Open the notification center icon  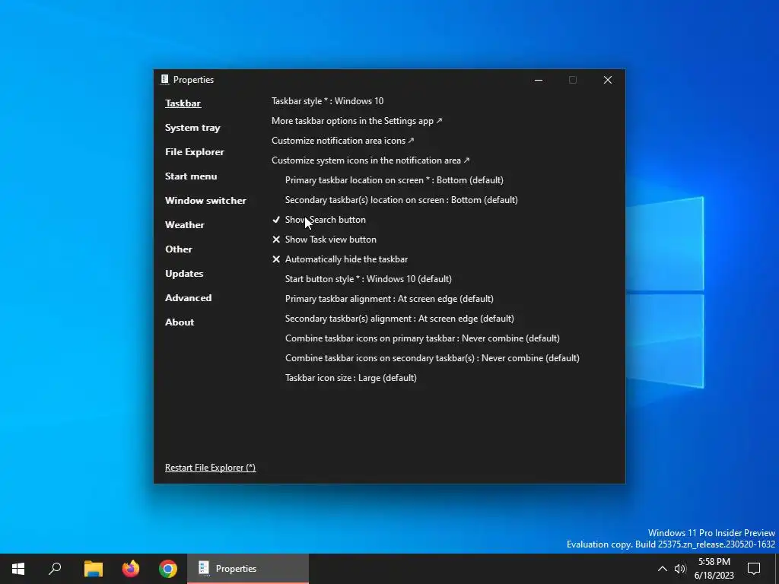[754, 569]
